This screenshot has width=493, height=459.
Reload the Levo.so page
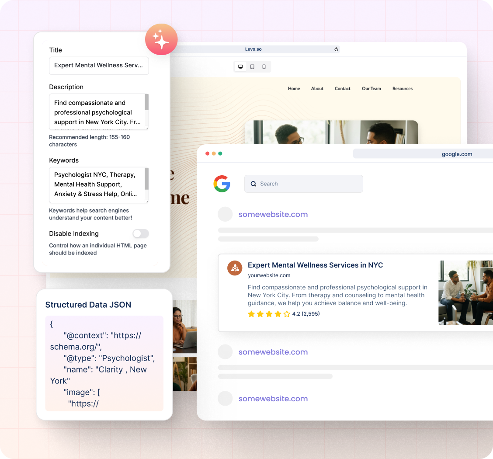[x=336, y=49]
